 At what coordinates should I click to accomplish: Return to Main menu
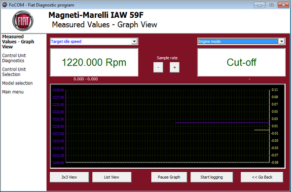[13, 92]
